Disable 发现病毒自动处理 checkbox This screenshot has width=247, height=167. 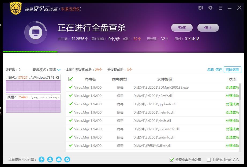(172, 160)
